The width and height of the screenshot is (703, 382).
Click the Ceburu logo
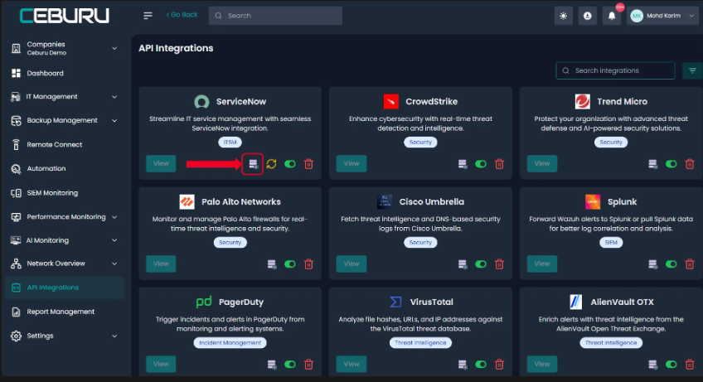[x=65, y=16]
